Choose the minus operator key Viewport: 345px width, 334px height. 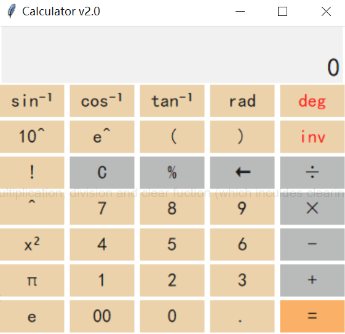click(312, 244)
